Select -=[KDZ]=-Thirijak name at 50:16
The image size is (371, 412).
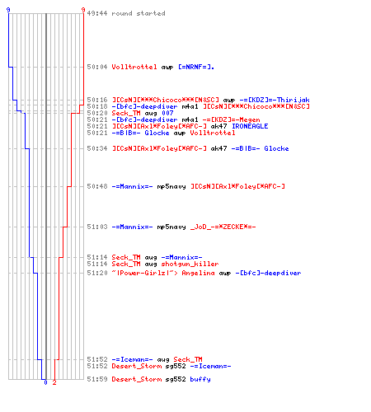pos(275,100)
